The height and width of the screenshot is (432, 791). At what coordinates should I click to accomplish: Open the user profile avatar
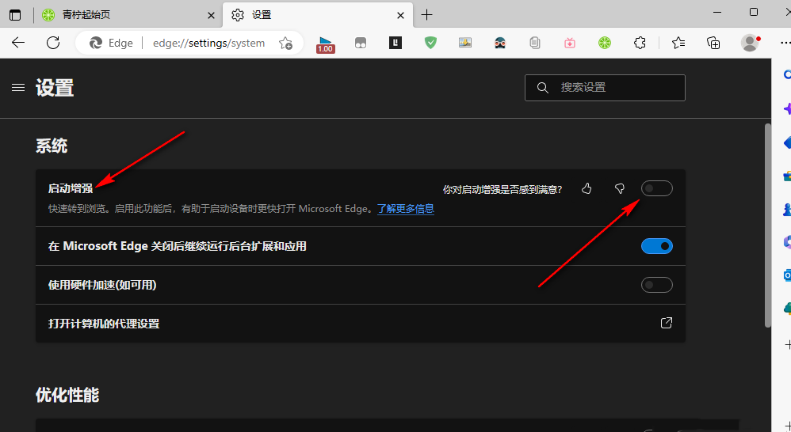point(750,43)
